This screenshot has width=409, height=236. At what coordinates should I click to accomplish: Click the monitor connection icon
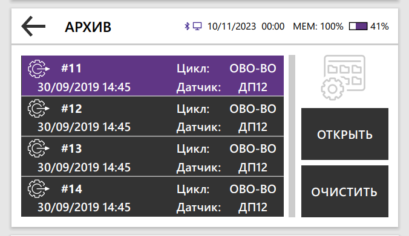(x=197, y=27)
